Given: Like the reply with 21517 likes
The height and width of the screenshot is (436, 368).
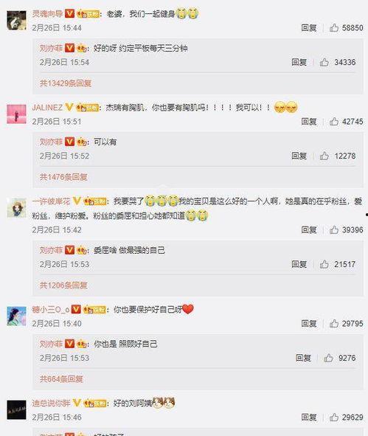Looking at the screenshot, I should tap(324, 264).
